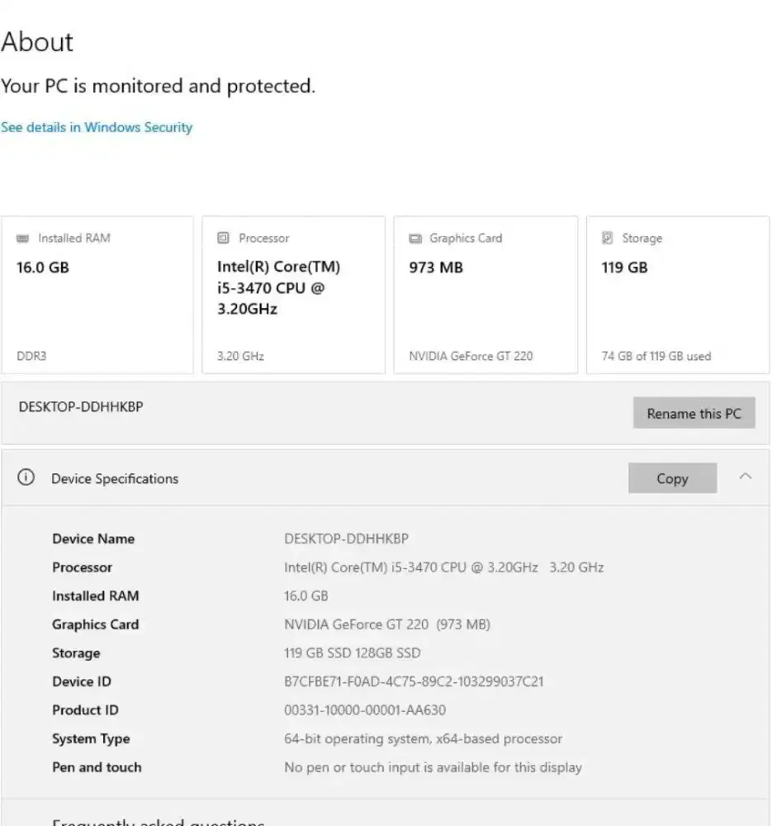Viewport: 772px width, 826px height.
Task: Copy the device specifications
Action: click(672, 478)
